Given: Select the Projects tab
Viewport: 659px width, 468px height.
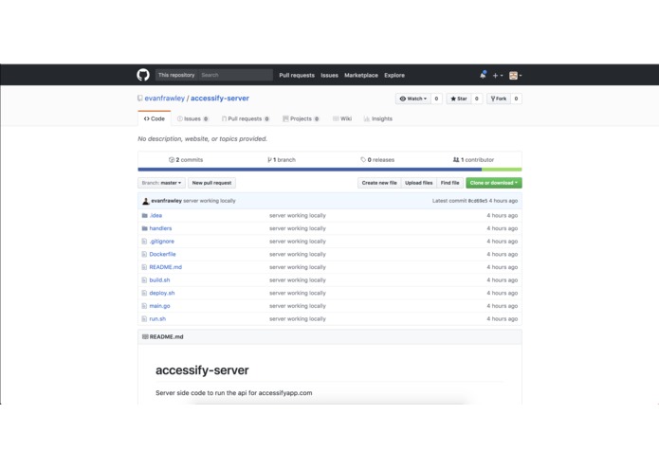Looking at the screenshot, I should click(301, 118).
